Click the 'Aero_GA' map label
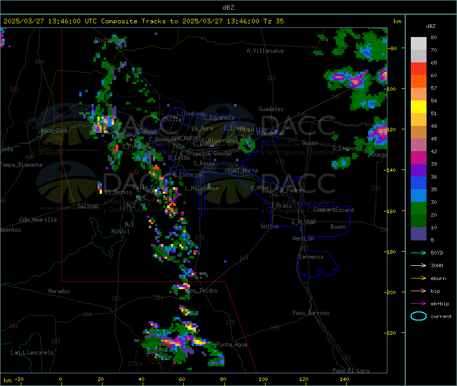 tap(303, 238)
